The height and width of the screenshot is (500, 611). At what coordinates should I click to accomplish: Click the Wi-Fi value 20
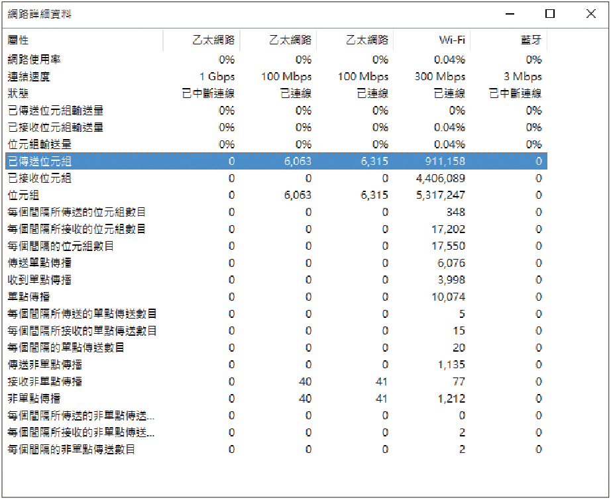tap(459, 348)
